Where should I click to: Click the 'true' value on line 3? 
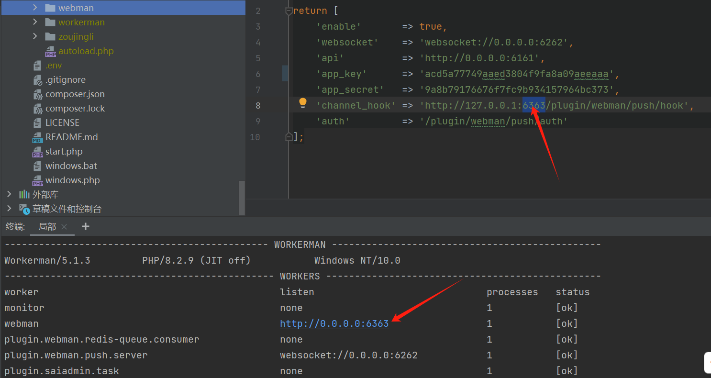(431, 26)
